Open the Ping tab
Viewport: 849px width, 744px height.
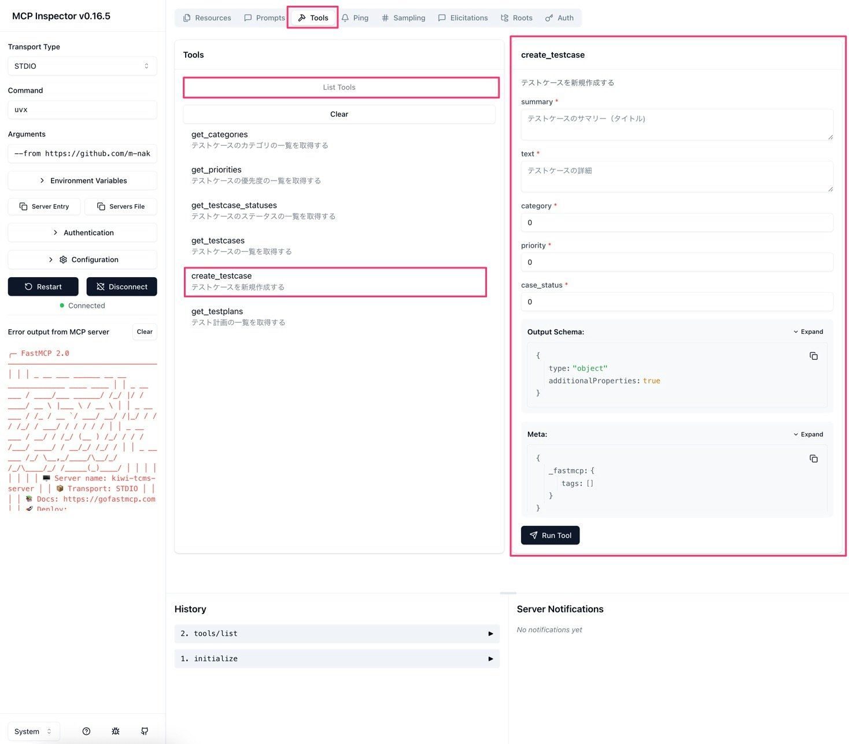[355, 18]
